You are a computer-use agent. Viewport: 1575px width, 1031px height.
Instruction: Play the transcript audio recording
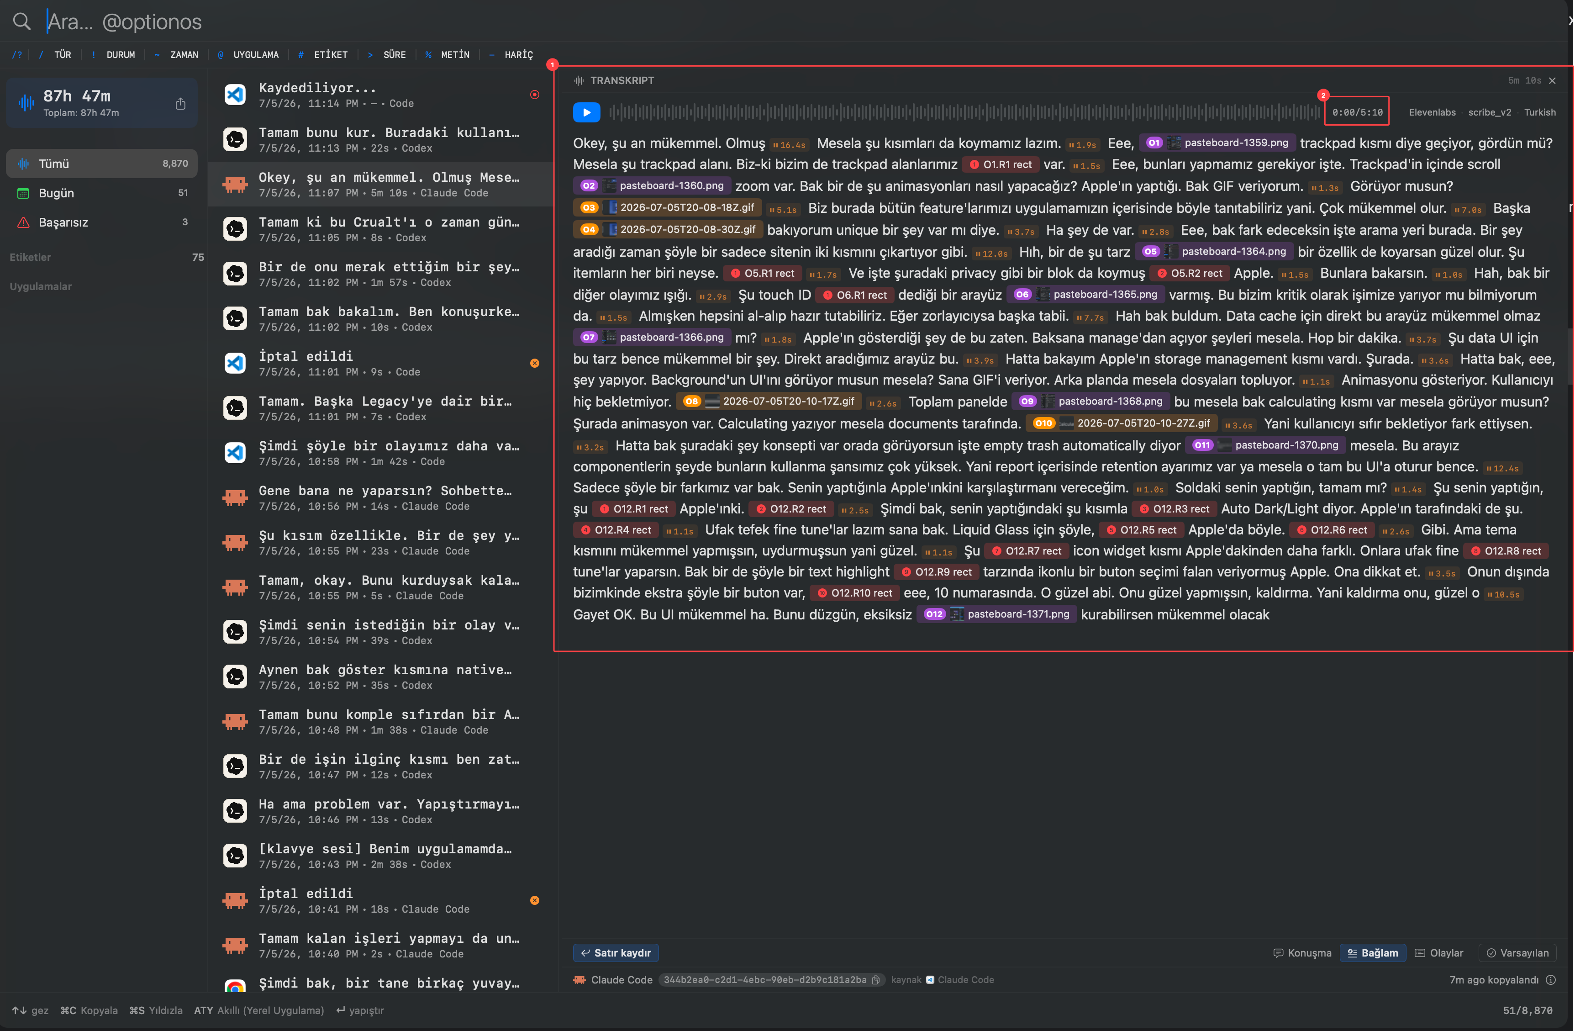coord(586,112)
